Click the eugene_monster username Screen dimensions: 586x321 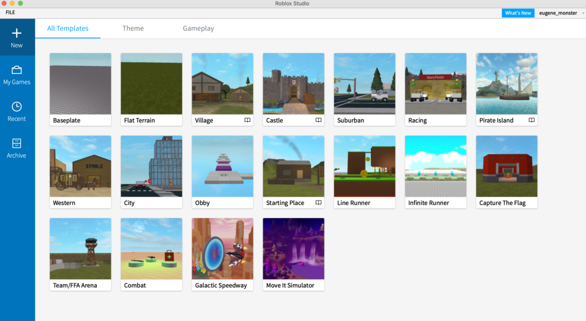click(x=558, y=13)
